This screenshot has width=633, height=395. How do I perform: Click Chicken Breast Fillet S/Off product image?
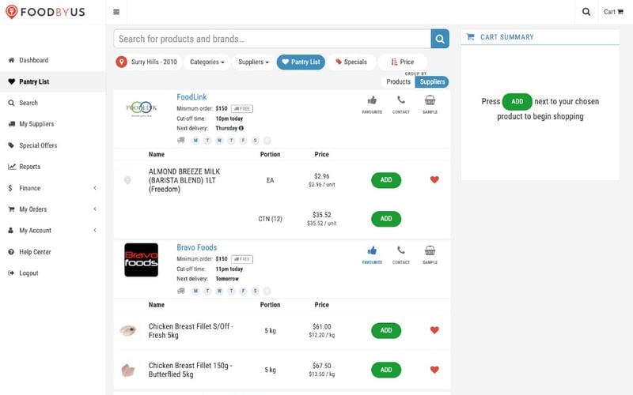pyautogui.click(x=128, y=330)
